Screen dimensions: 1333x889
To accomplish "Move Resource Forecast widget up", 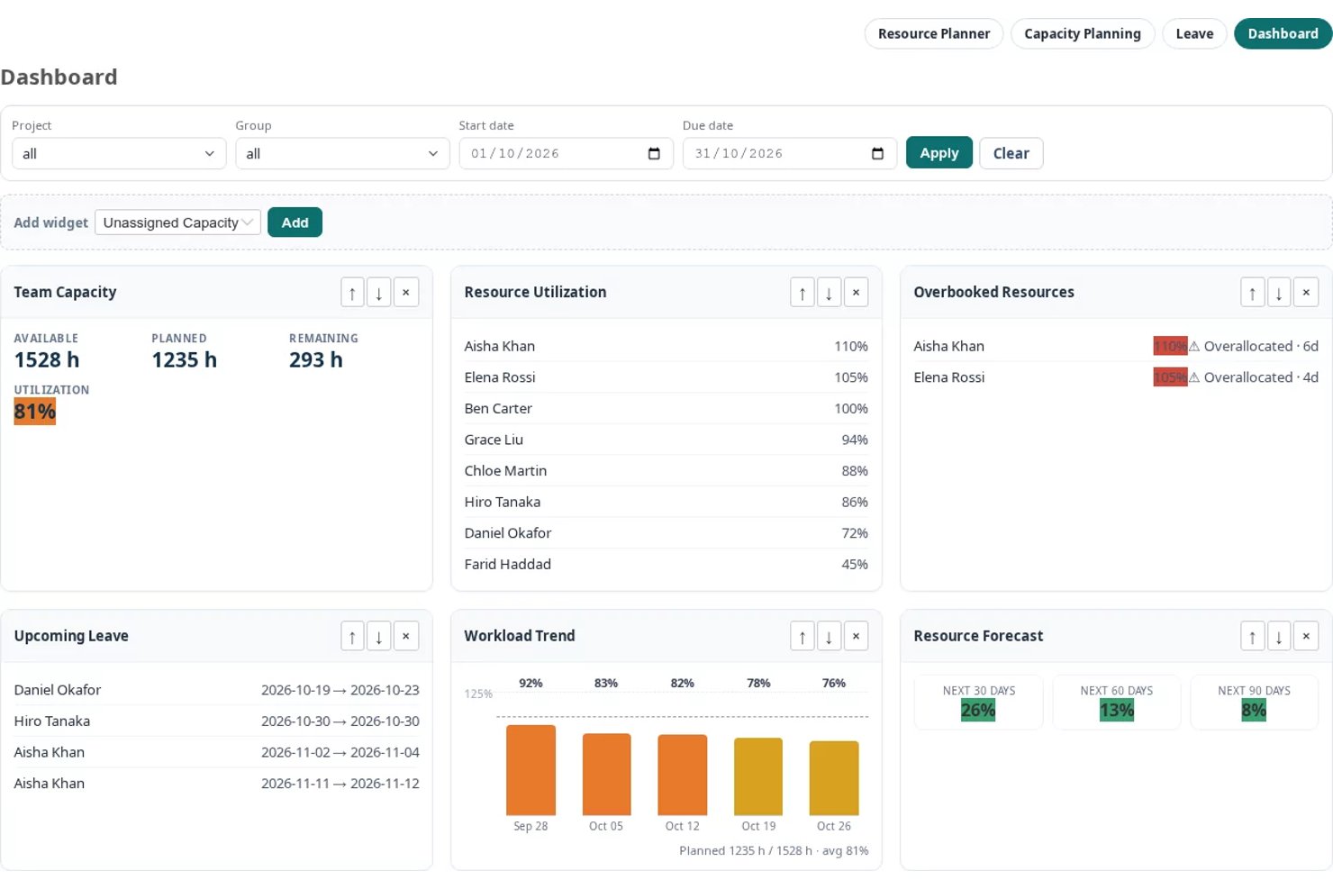I will point(1252,637).
